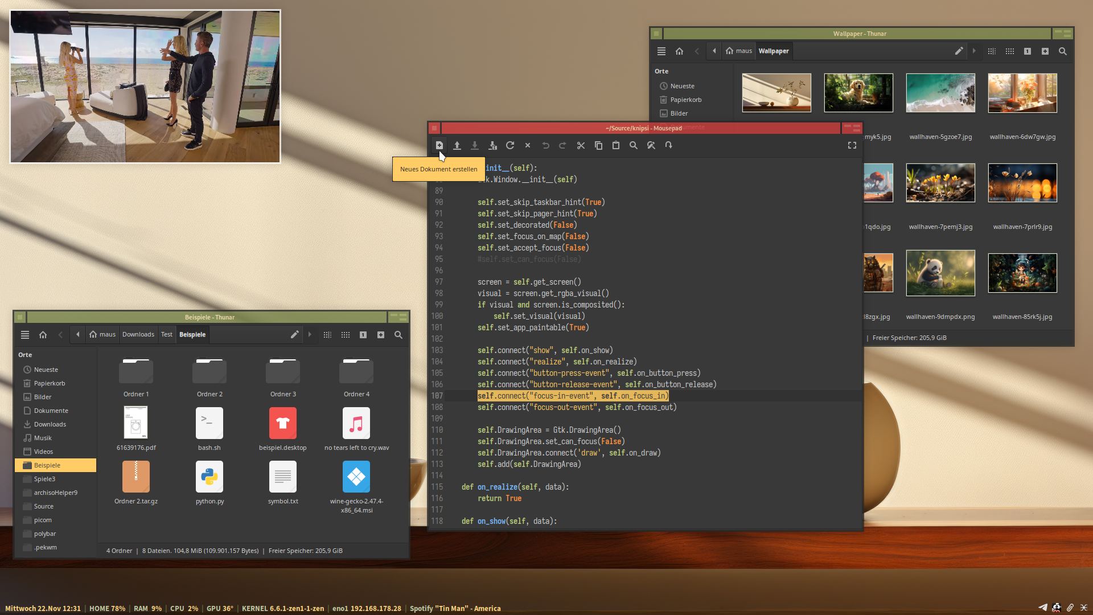Click the paste clipboard icon in Mousepad
1093x615 pixels.
[x=616, y=145]
